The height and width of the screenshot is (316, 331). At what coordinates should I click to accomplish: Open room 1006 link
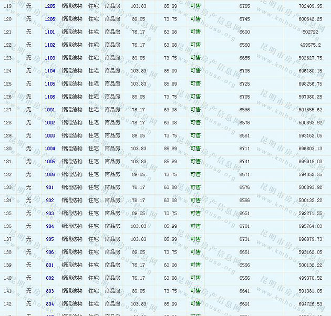pyautogui.click(x=50, y=175)
